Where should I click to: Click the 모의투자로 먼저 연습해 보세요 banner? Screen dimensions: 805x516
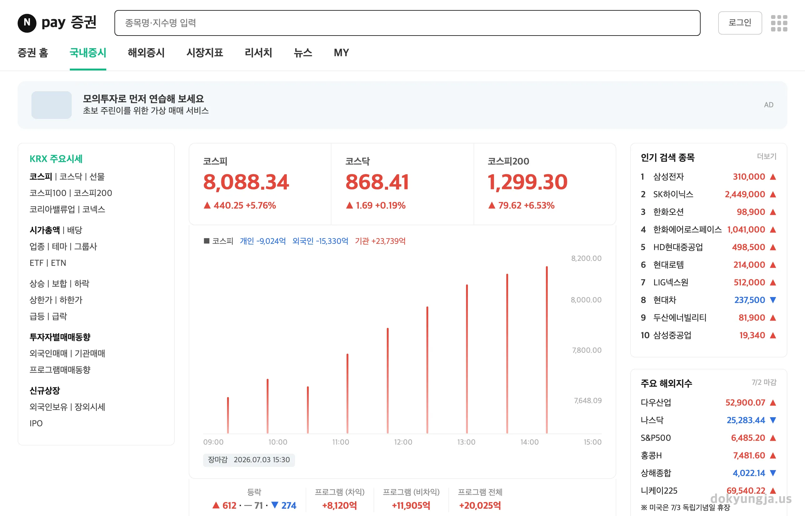(402, 105)
